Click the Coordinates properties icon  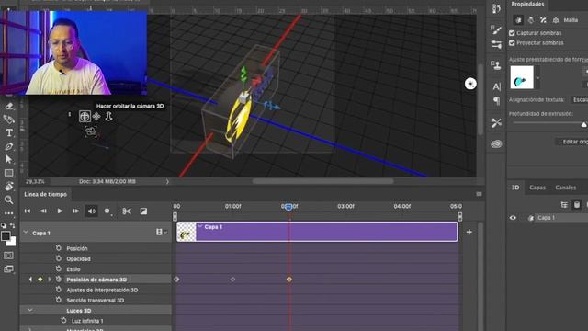[556, 20]
